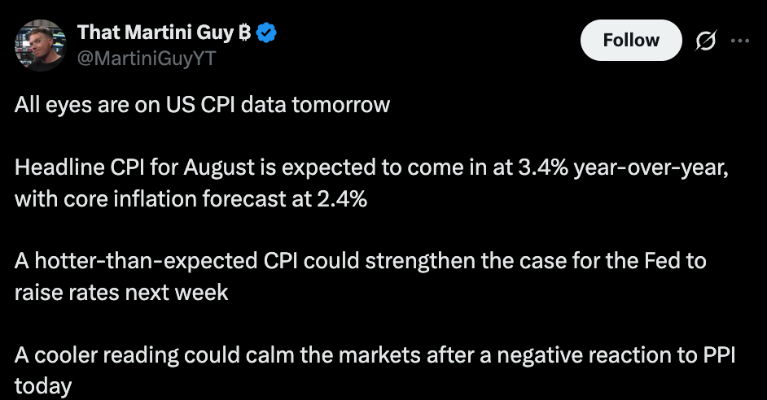Screen dimensions: 767x400
Task: Click the That Martini Guy display name
Action: pos(156,33)
